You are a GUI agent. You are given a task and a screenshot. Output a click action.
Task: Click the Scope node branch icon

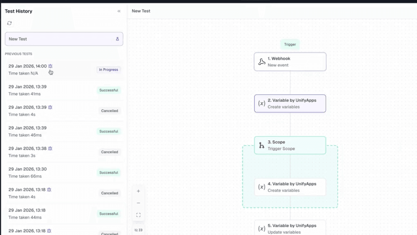coord(262,145)
